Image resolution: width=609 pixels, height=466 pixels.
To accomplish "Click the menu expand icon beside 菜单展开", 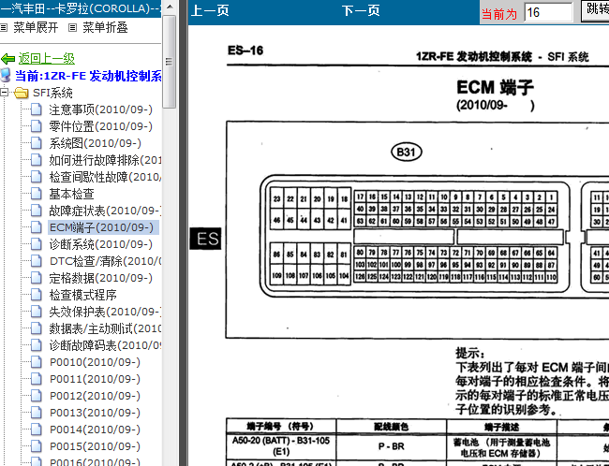I will point(4,27).
